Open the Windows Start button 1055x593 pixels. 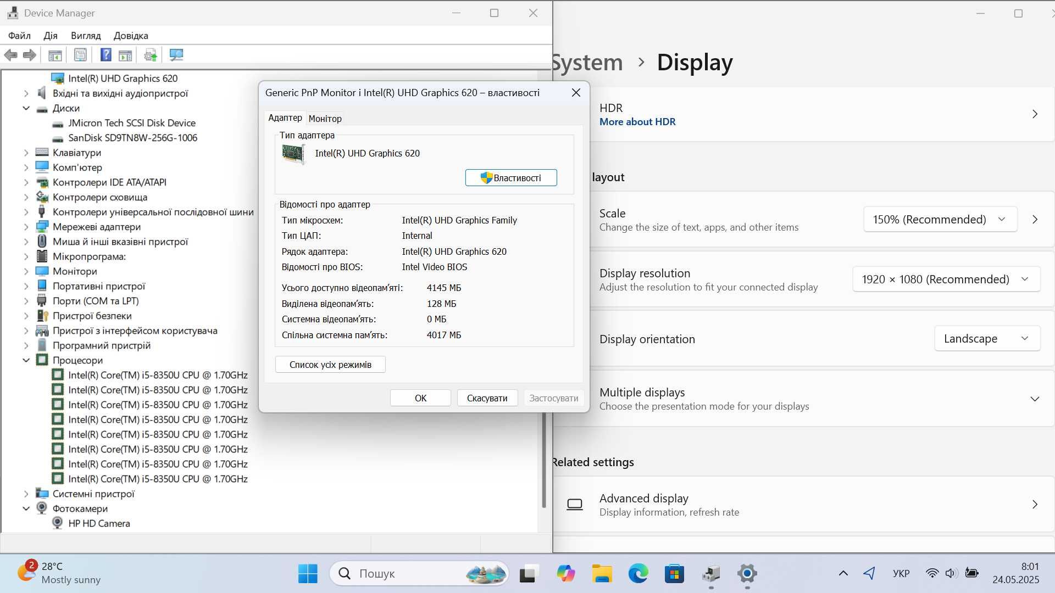308,573
